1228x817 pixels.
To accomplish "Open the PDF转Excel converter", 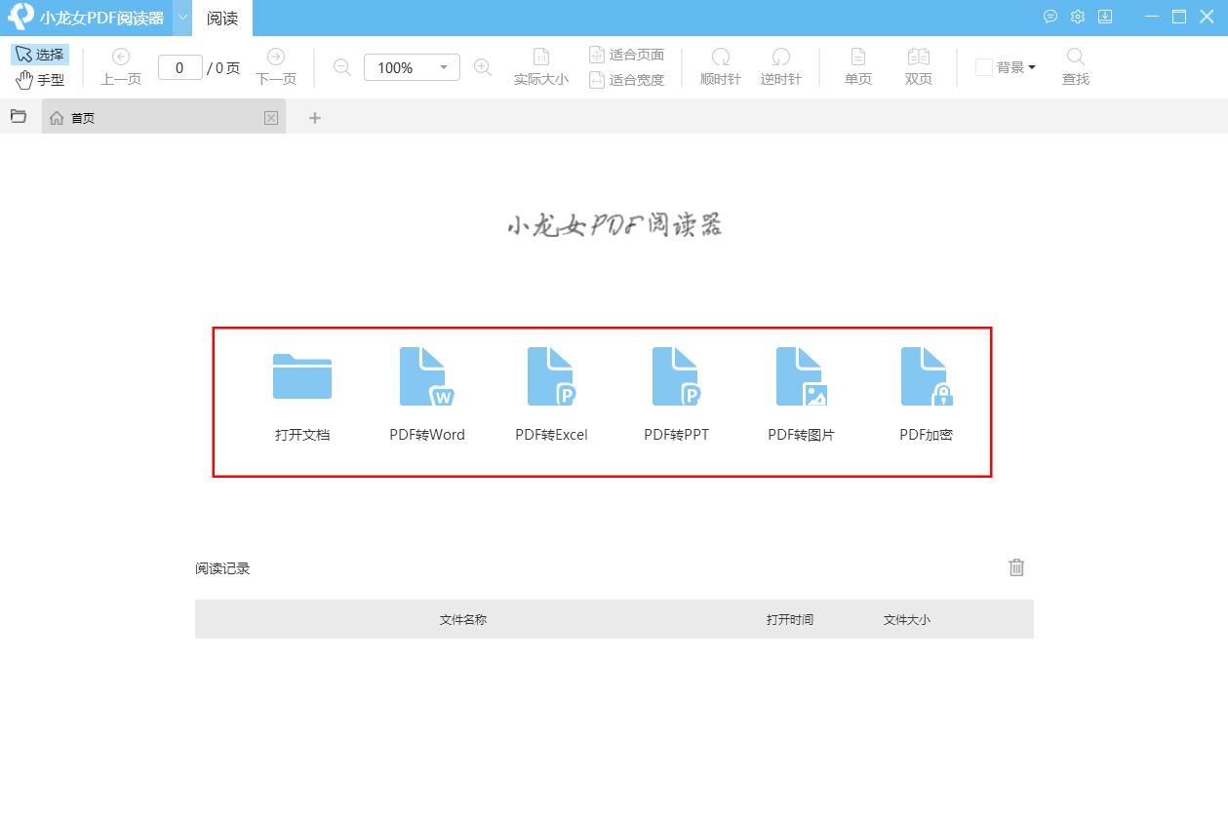I will pos(551,377).
